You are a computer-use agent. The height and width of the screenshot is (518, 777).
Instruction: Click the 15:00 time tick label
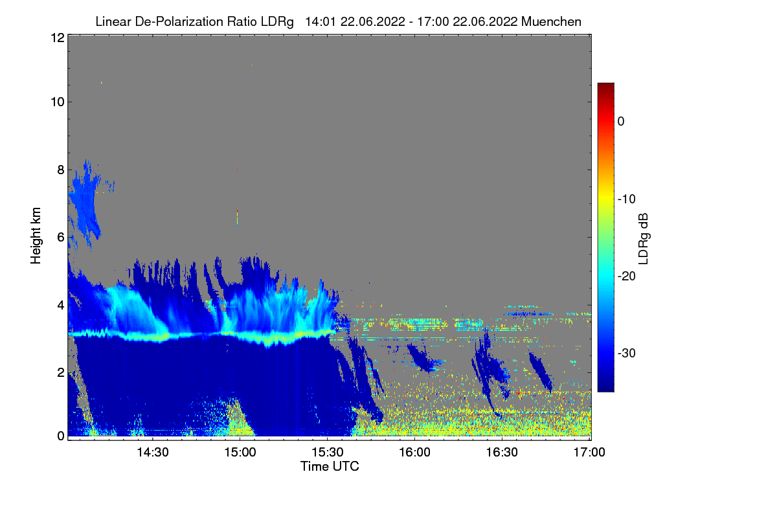(240, 453)
